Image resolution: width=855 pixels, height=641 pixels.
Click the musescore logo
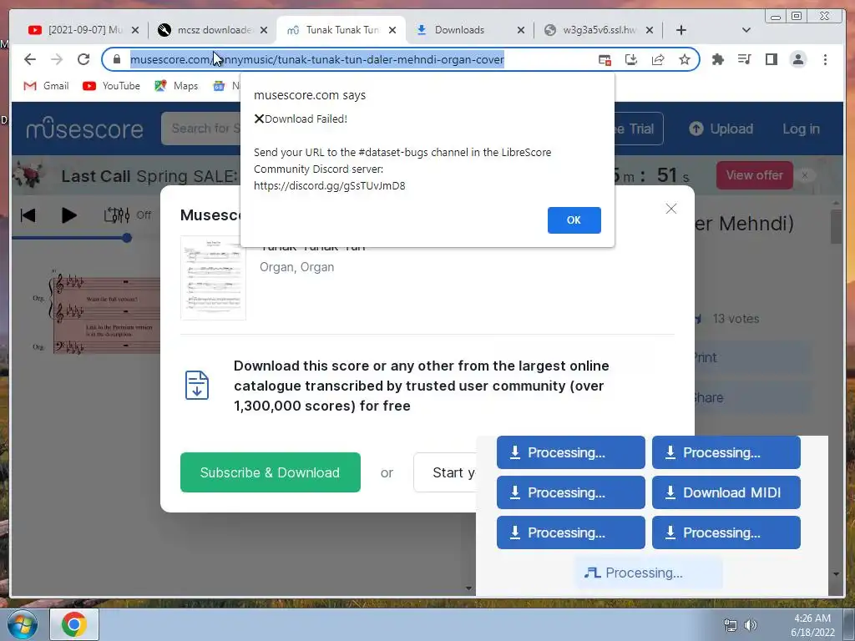pos(84,129)
